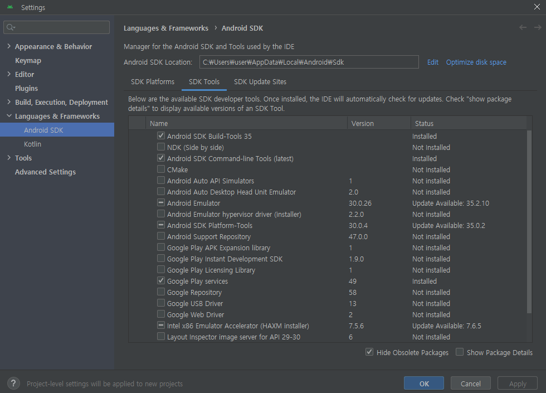The image size is (546, 393).
Task: Disable Hide Obsolete Packages
Action: 369,352
